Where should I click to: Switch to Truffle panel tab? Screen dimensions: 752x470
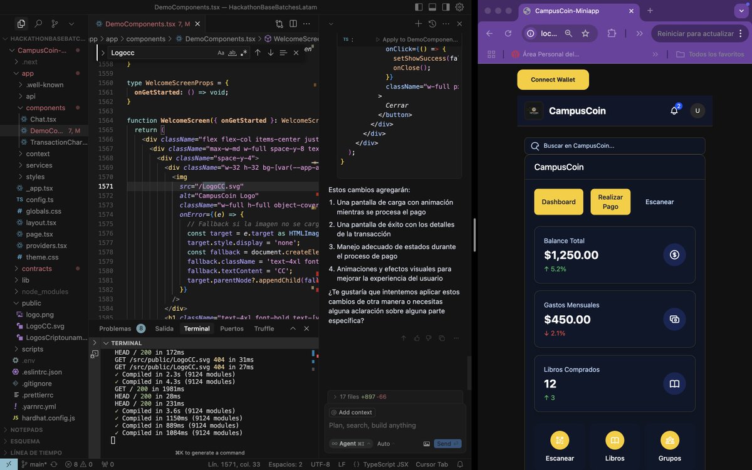[264, 328]
